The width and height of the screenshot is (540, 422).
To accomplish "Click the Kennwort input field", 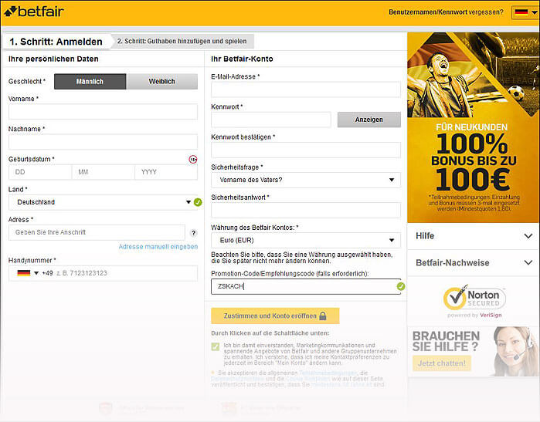I will coord(270,120).
